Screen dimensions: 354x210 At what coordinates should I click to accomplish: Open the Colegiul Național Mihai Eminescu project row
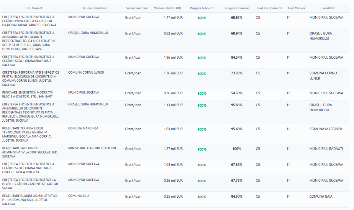tap(29, 21)
